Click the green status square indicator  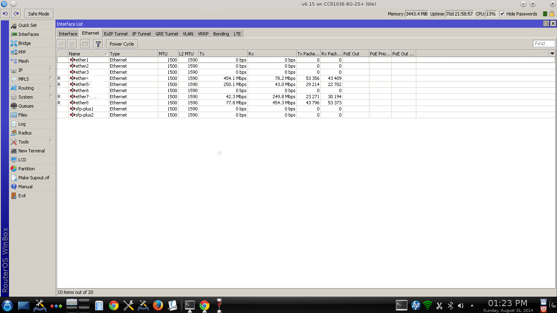pos(545,14)
